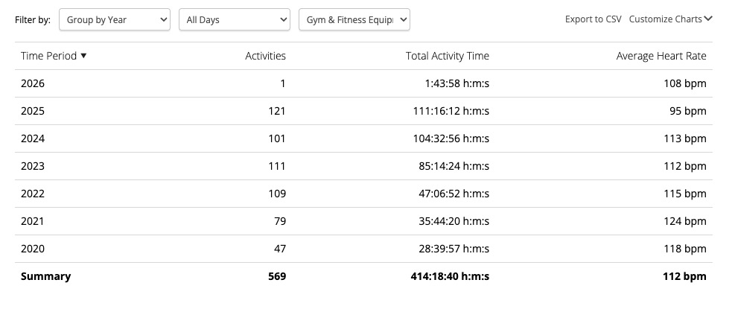The image size is (732, 309).
Task: Open the Gym & Fitness Equipment dropdown
Action: coord(354,20)
